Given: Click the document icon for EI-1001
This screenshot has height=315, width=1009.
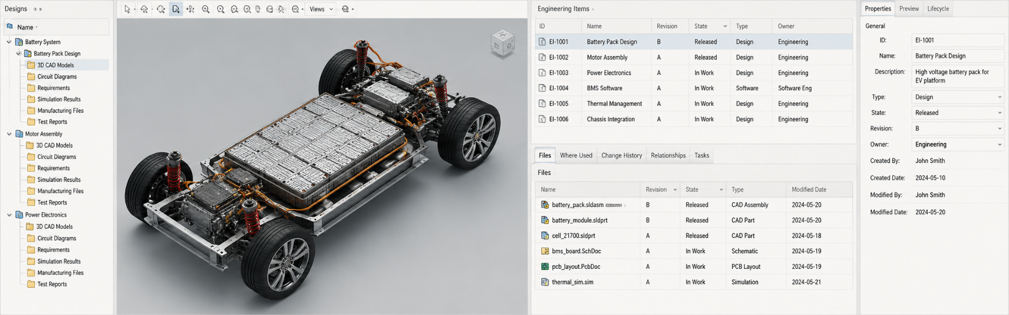Looking at the screenshot, I should click(x=542, y=41).
